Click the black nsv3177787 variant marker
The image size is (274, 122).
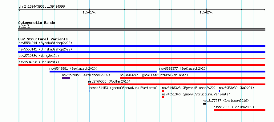tap(204, 104)
